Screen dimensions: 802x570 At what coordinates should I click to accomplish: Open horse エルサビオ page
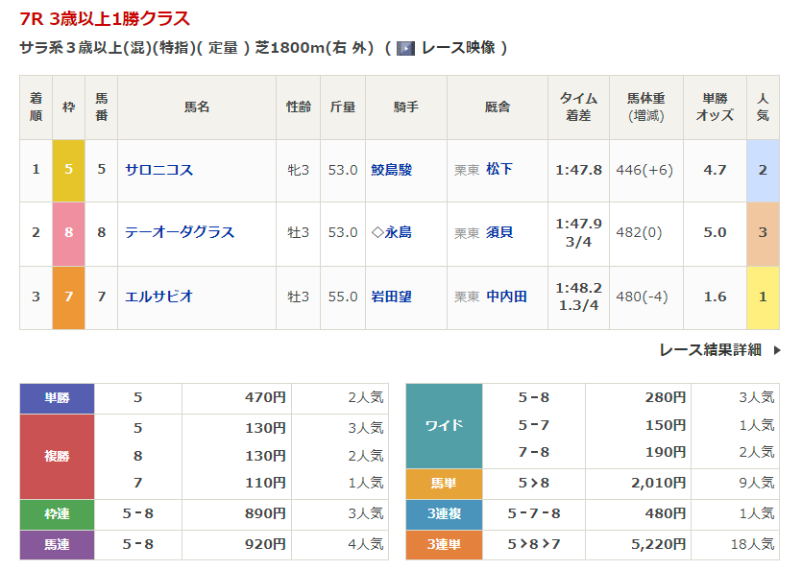[158, 297]
